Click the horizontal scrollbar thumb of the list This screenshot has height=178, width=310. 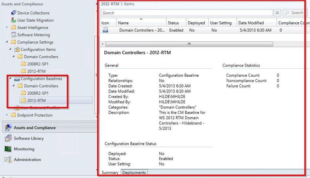point(189,44)
